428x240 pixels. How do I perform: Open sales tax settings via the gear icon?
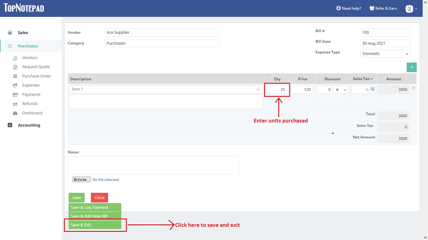click(373, 89)
